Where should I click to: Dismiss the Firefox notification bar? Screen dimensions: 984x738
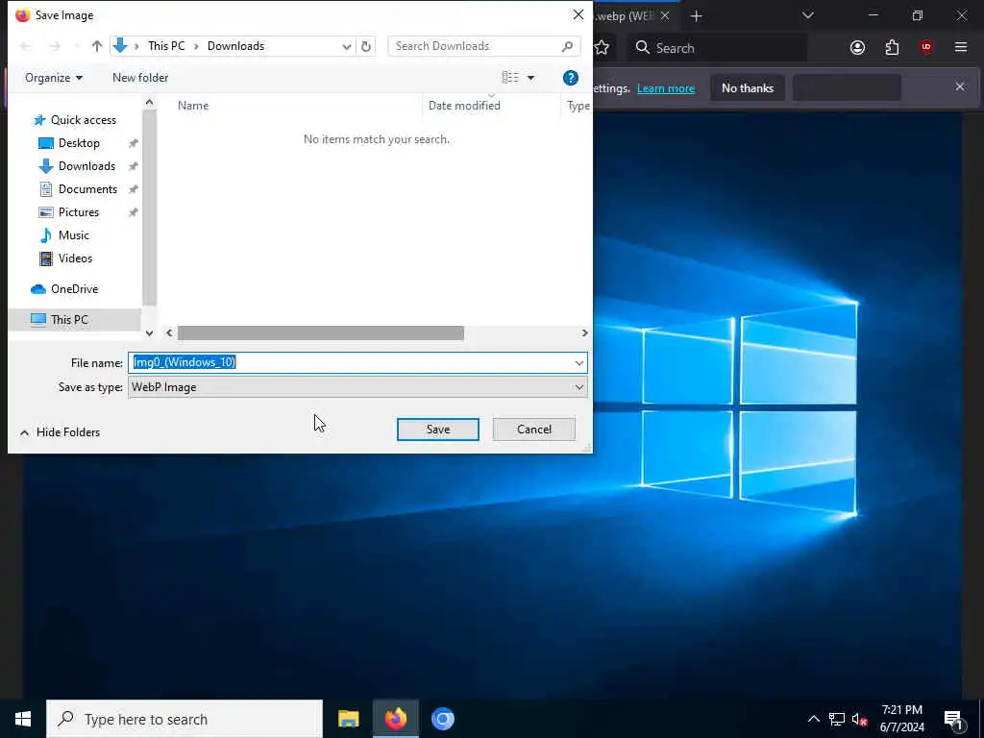click(960, 86)
